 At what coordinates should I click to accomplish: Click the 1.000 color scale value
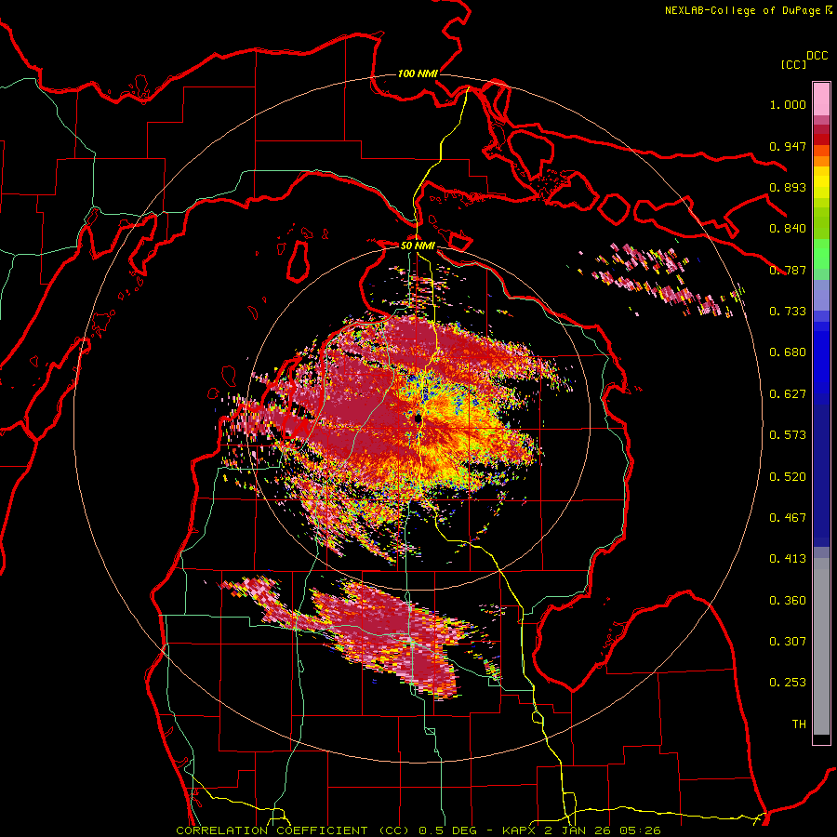pyautogui.click(x=788, y=104)
